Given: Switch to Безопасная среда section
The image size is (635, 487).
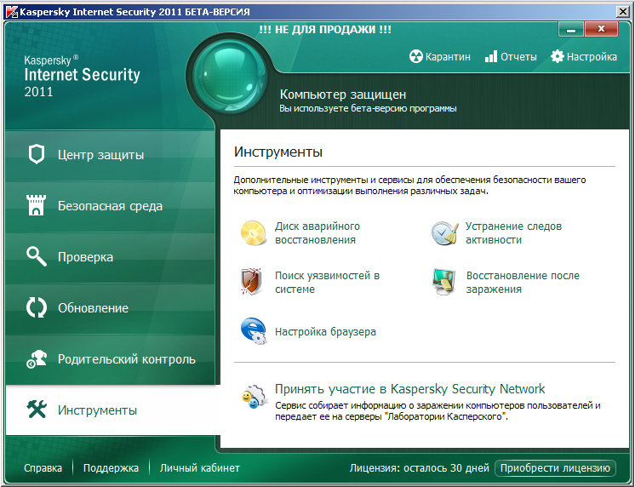Looking at the screenshot, I should [x=110, y=206].
